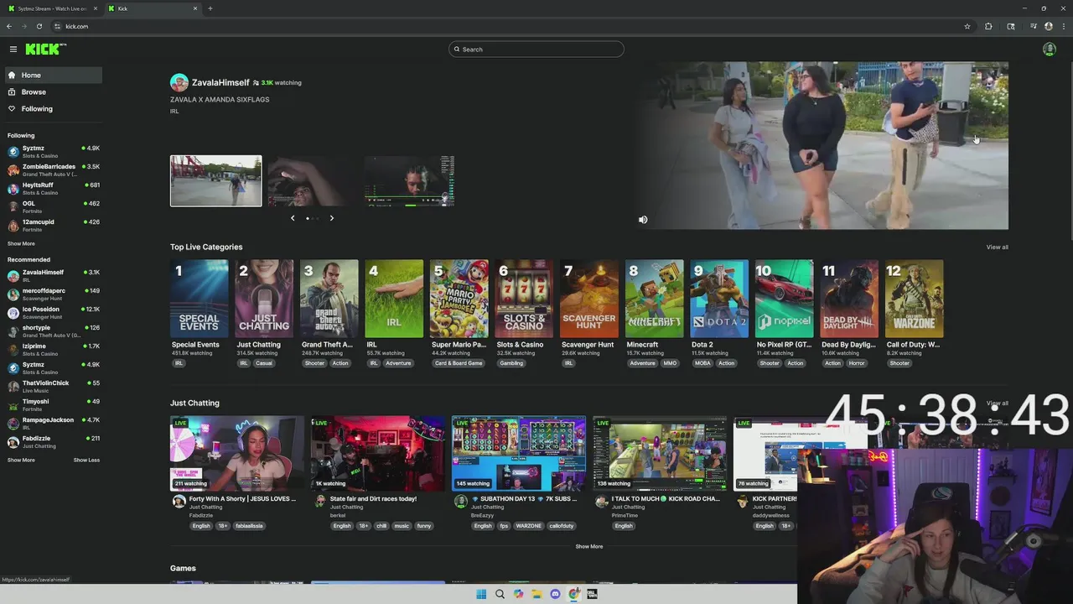Open Dota 2 category card

click(x=719, y=299)
